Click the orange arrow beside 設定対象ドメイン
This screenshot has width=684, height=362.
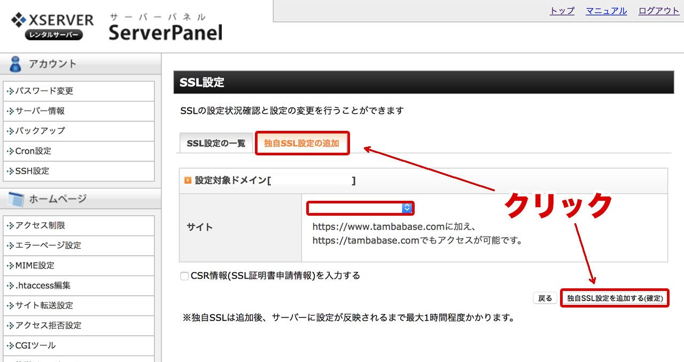click(x=188, y=180)
